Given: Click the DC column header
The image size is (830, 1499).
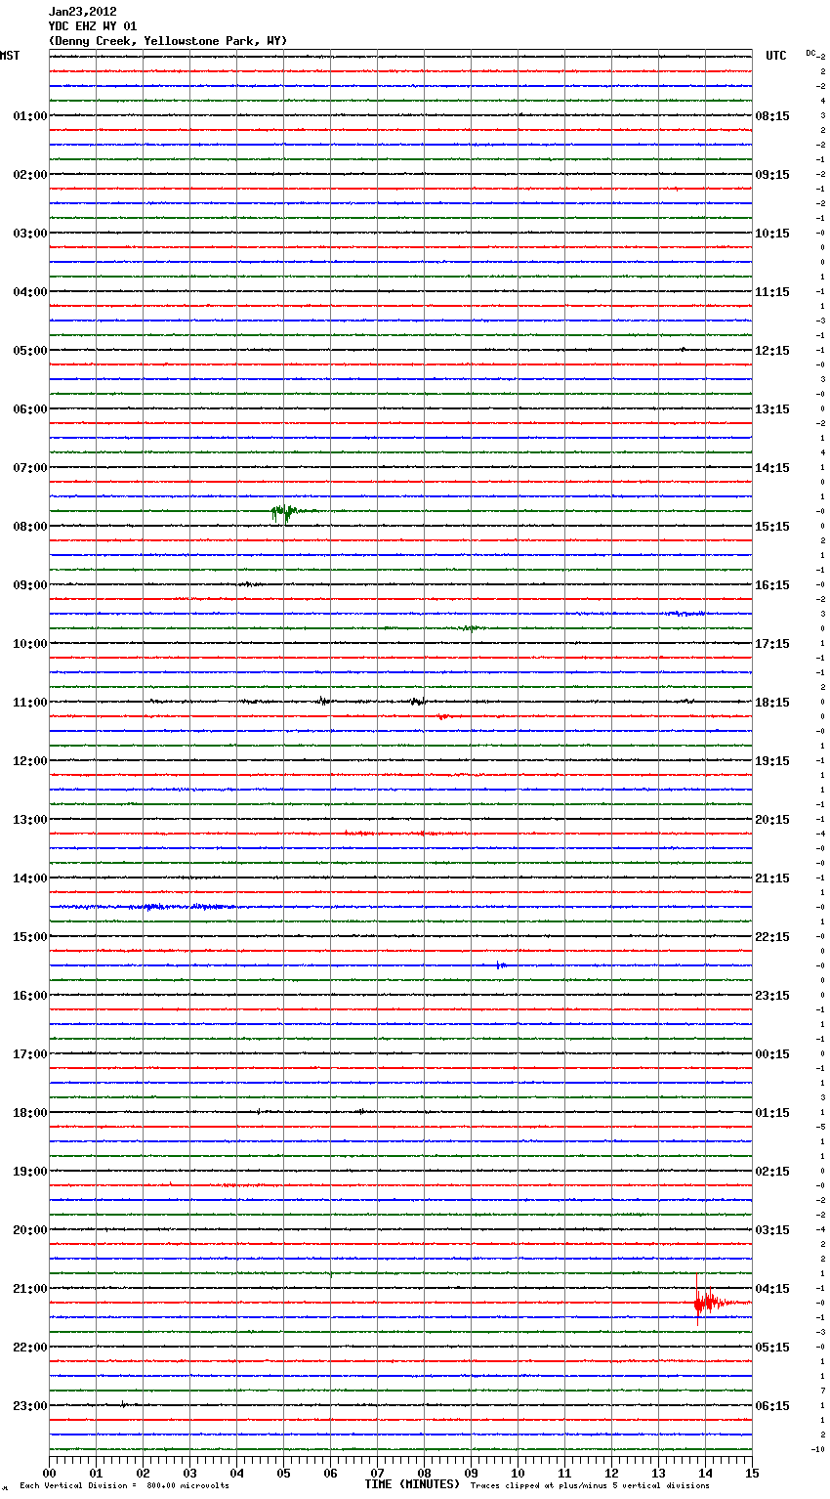Looking at the screenshot, I should coord(811,53).
